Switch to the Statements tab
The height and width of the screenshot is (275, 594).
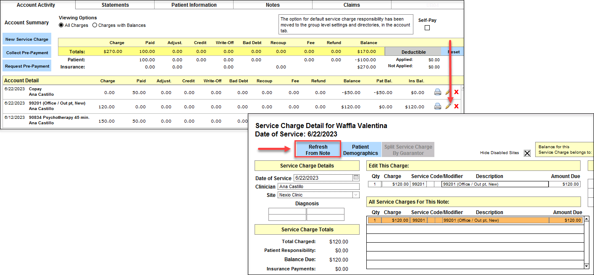115,5
